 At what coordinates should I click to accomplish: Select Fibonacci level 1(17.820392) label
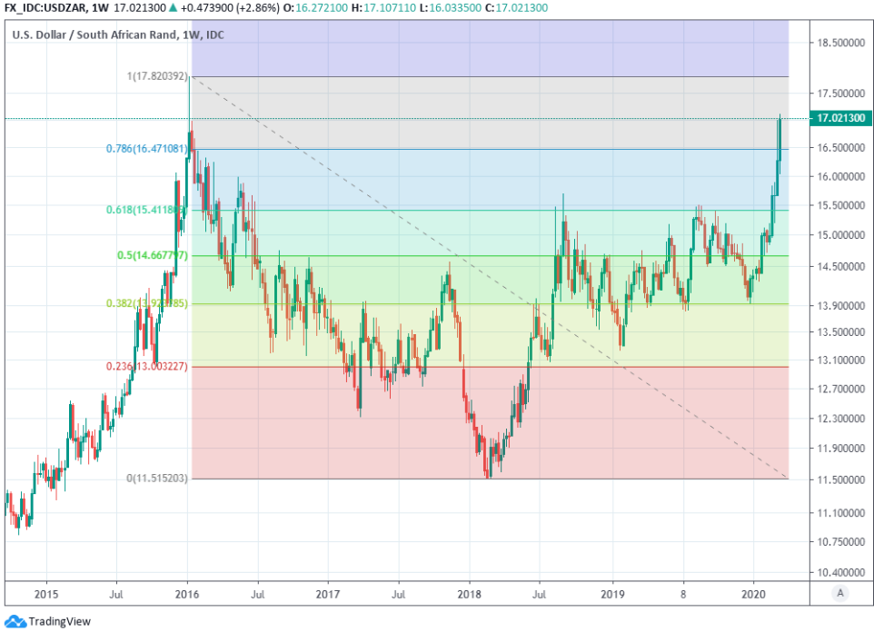tap(158, 75)
